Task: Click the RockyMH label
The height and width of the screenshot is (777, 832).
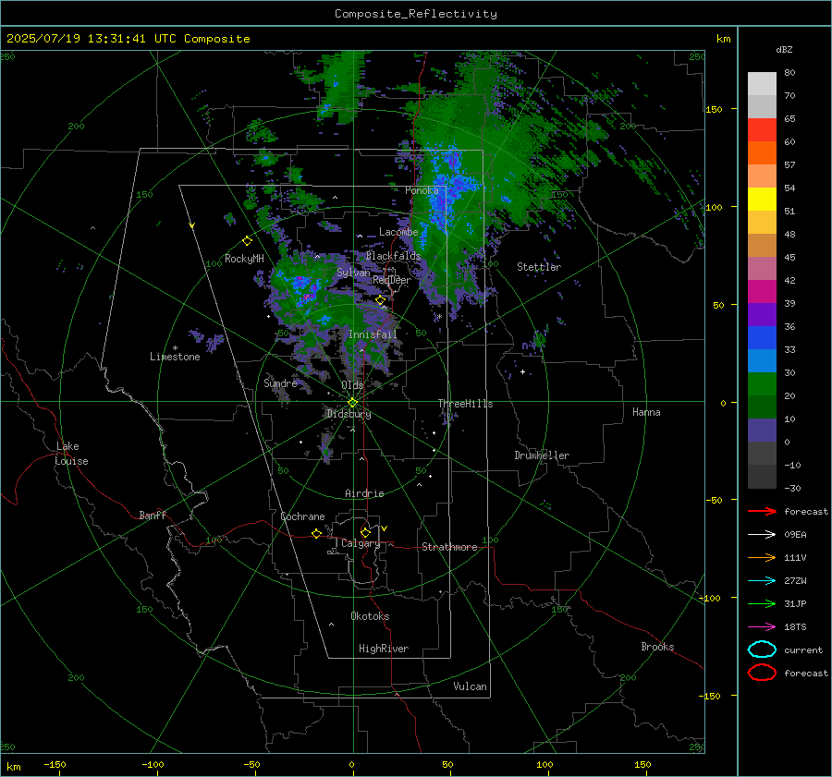Action: pyautogui.click(x=244, y=259)
